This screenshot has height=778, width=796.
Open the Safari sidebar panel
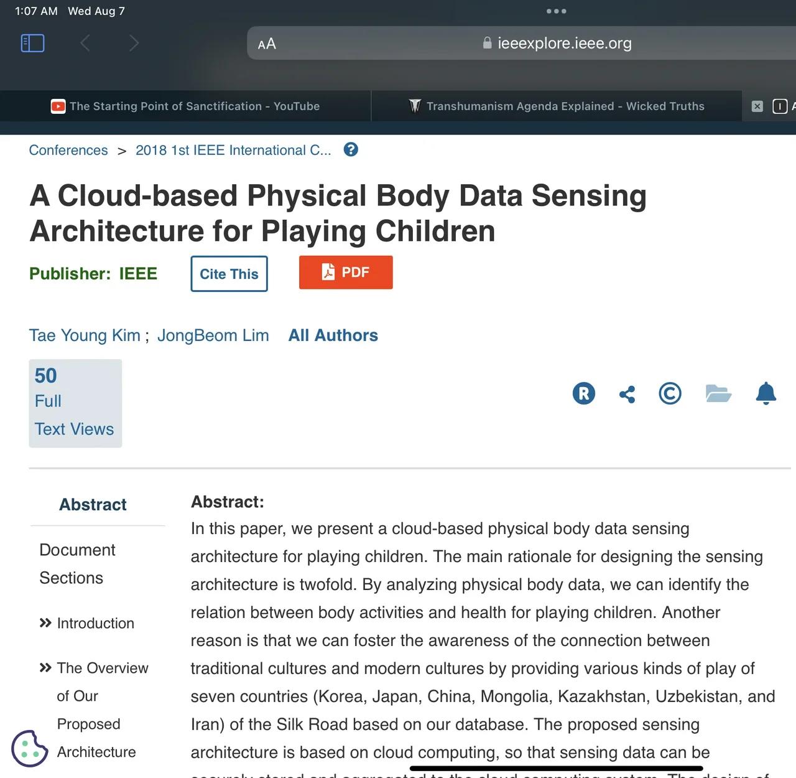point(32,43)
